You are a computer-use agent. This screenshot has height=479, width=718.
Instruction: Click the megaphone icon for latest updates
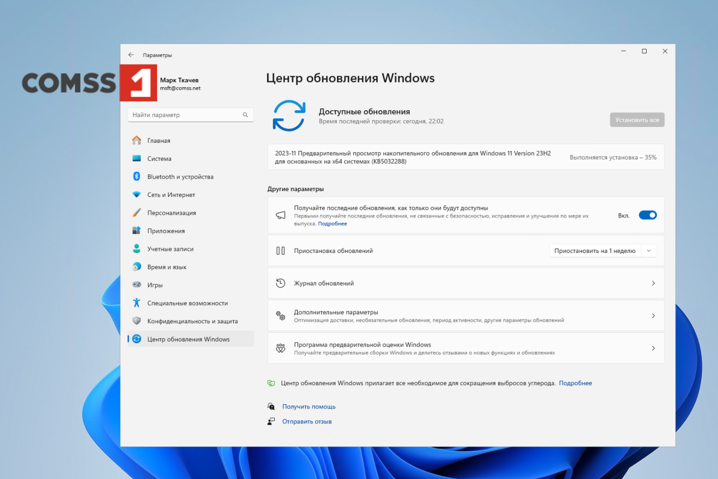click(280, 215)
